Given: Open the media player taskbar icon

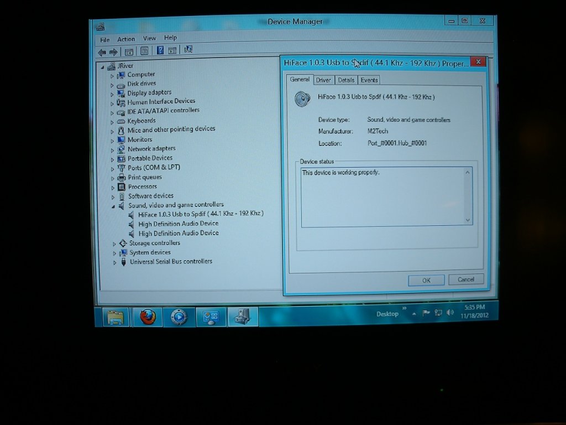Looking at the screenshot, I should tap(179, 317).
